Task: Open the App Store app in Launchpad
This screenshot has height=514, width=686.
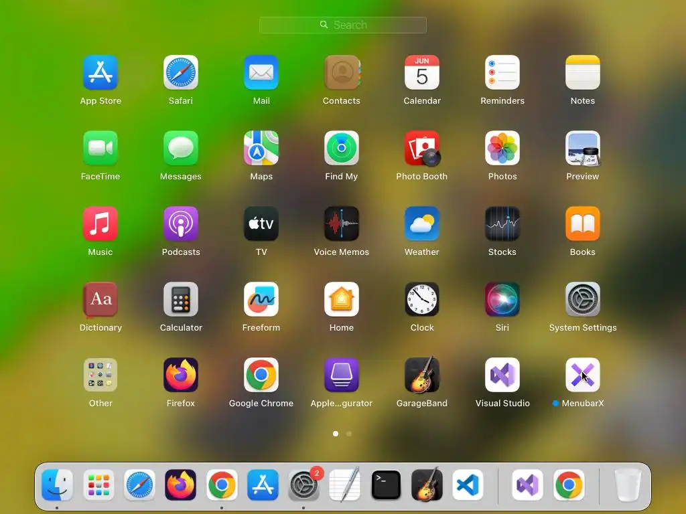Action: 100,72
